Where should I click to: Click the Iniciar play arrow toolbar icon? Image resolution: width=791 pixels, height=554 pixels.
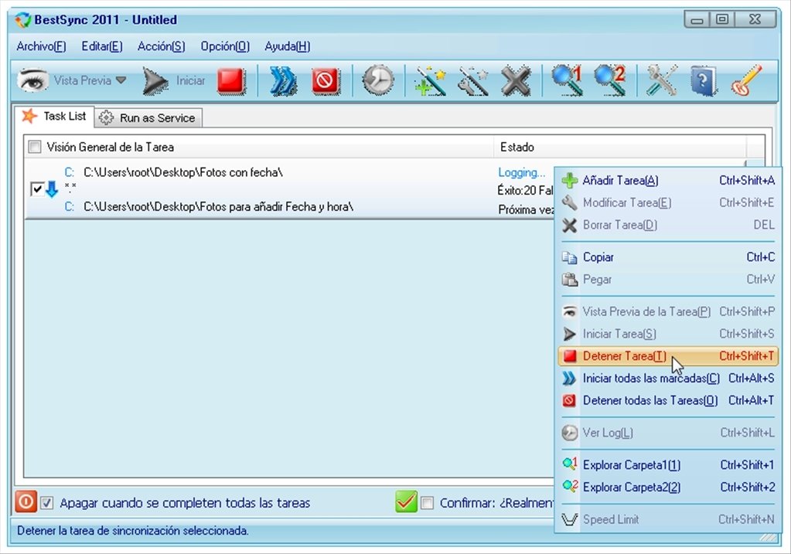click(x=155, y=81)
